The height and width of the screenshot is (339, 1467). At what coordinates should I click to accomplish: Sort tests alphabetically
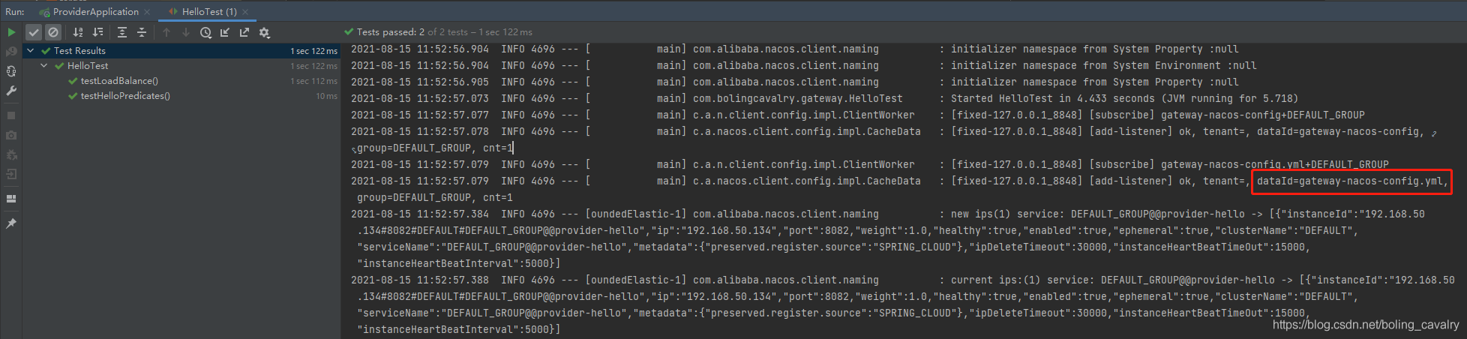click(x=78, y=32)
